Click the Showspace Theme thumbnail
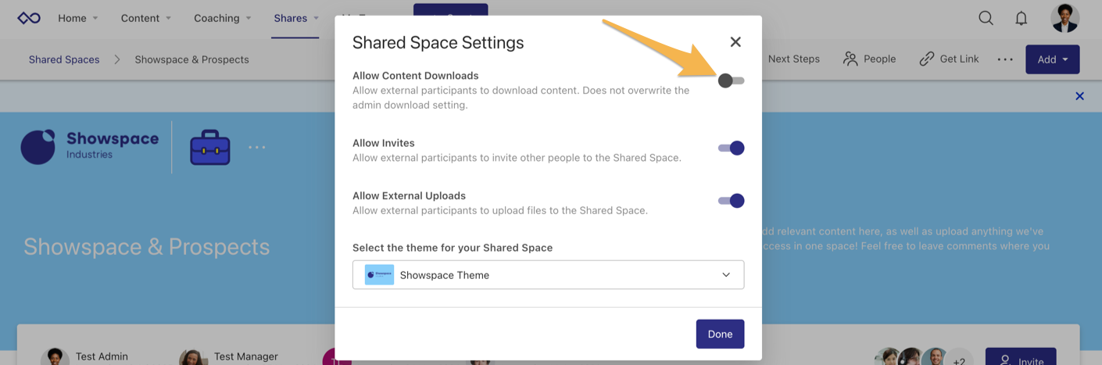1102x365 pixels. [379, 275]
